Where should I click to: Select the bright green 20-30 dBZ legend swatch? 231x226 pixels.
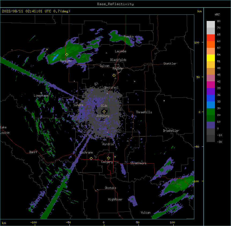pos(211,112)
